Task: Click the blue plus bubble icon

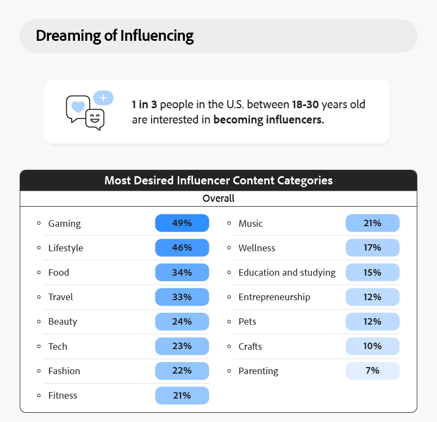Action: tap(103, 98)
